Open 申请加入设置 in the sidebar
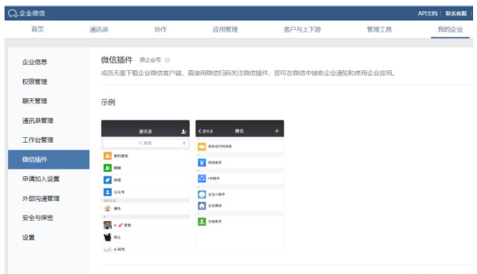477x274 pixels. [x=40, y=179]
